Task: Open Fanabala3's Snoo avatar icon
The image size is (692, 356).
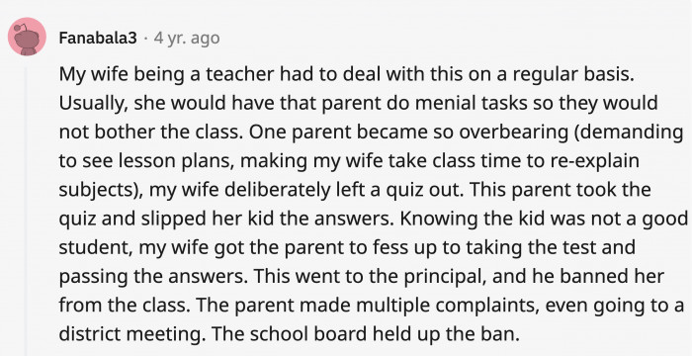Action: point(27,37)
